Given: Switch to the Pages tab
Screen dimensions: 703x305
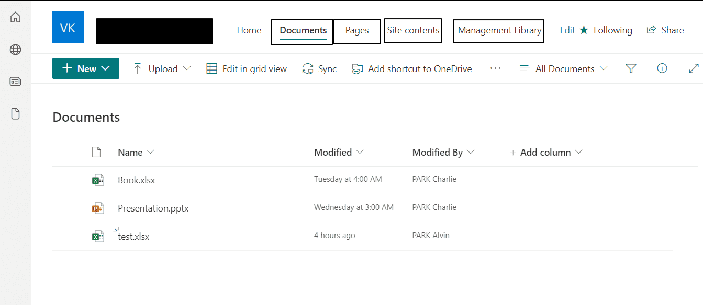Looking at the screenshot, I should (x=357, y=31).
